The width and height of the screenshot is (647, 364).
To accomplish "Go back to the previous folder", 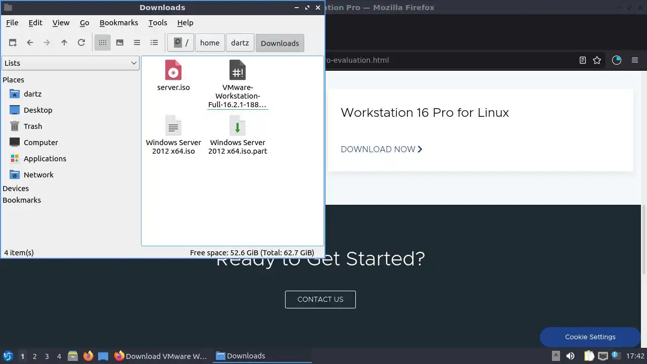I will [x=30, y=43].
